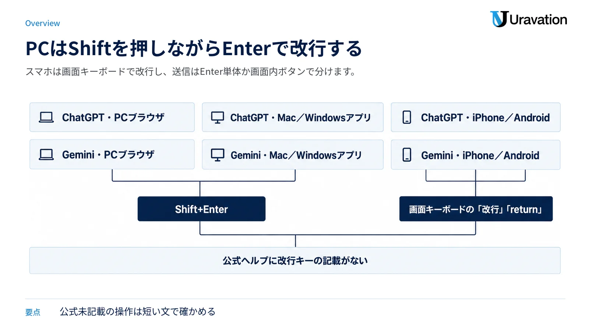The width and height of the screenshot is (589, 331).
Task: Click the laptop icon beside Gemini・PCブラウザ
Action: [46, 154]
